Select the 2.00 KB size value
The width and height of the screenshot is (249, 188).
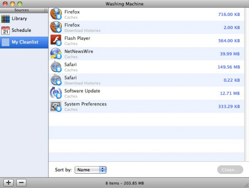(232, 28)
